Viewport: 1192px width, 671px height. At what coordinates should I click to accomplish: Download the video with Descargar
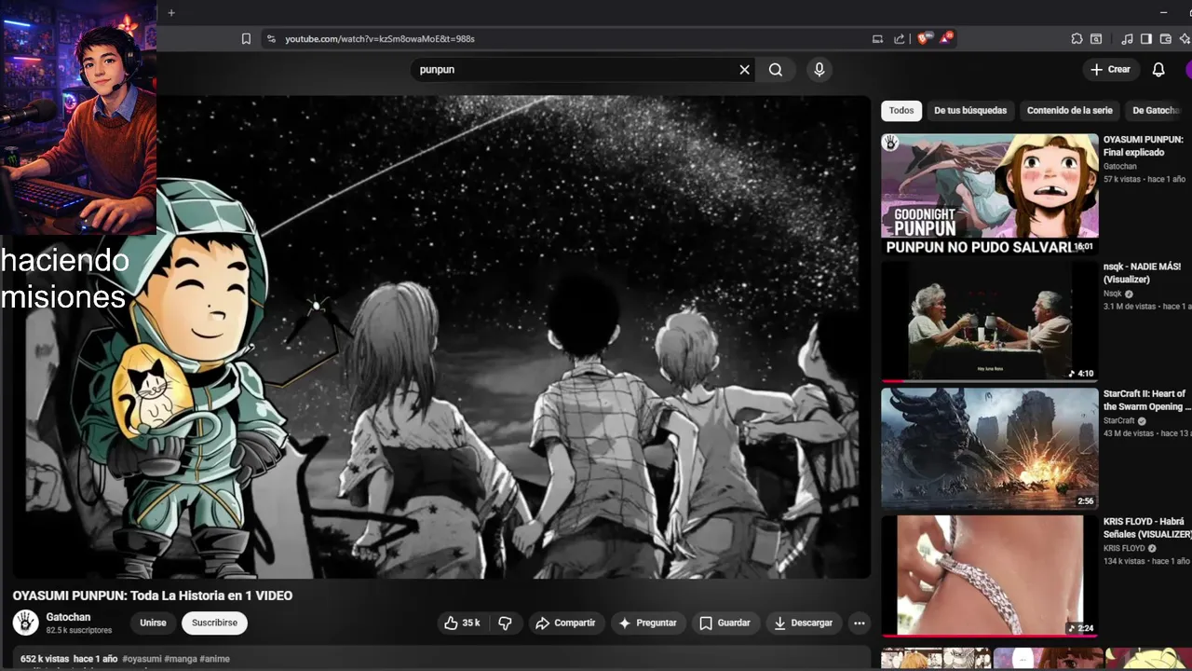(x=804, y=623)
